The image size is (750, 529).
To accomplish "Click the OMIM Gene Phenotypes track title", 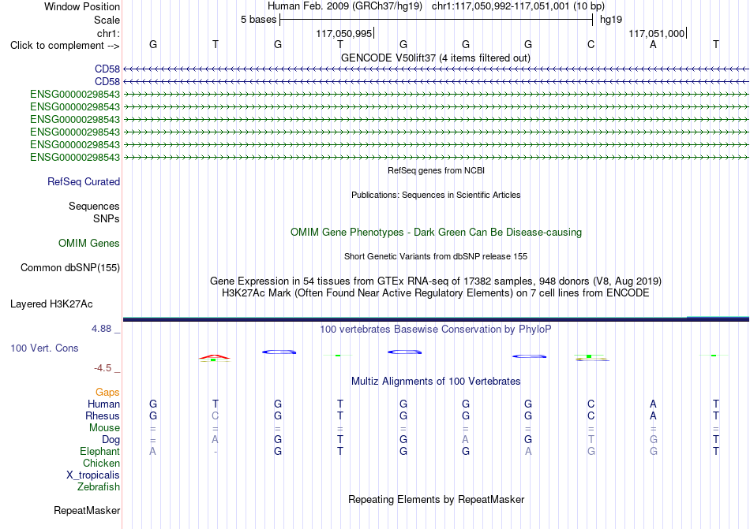I will tap(437, 232).
